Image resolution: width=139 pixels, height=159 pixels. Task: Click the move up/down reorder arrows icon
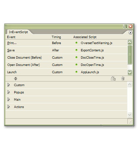(x=16, y=79)
